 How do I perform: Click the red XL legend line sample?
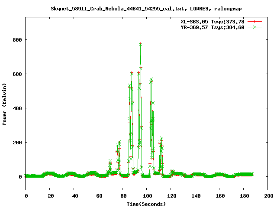pos(254,22)
